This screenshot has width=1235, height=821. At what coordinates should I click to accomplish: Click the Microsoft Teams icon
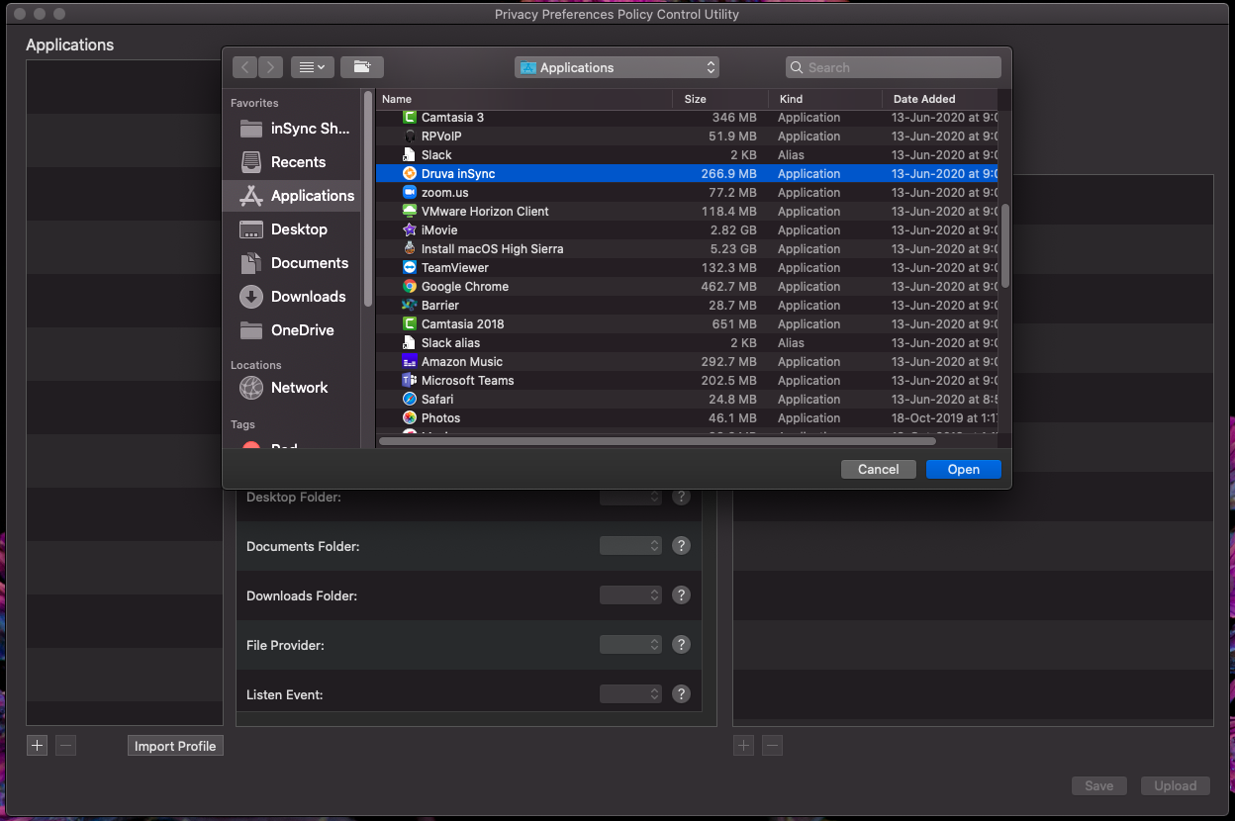point(410,381)
